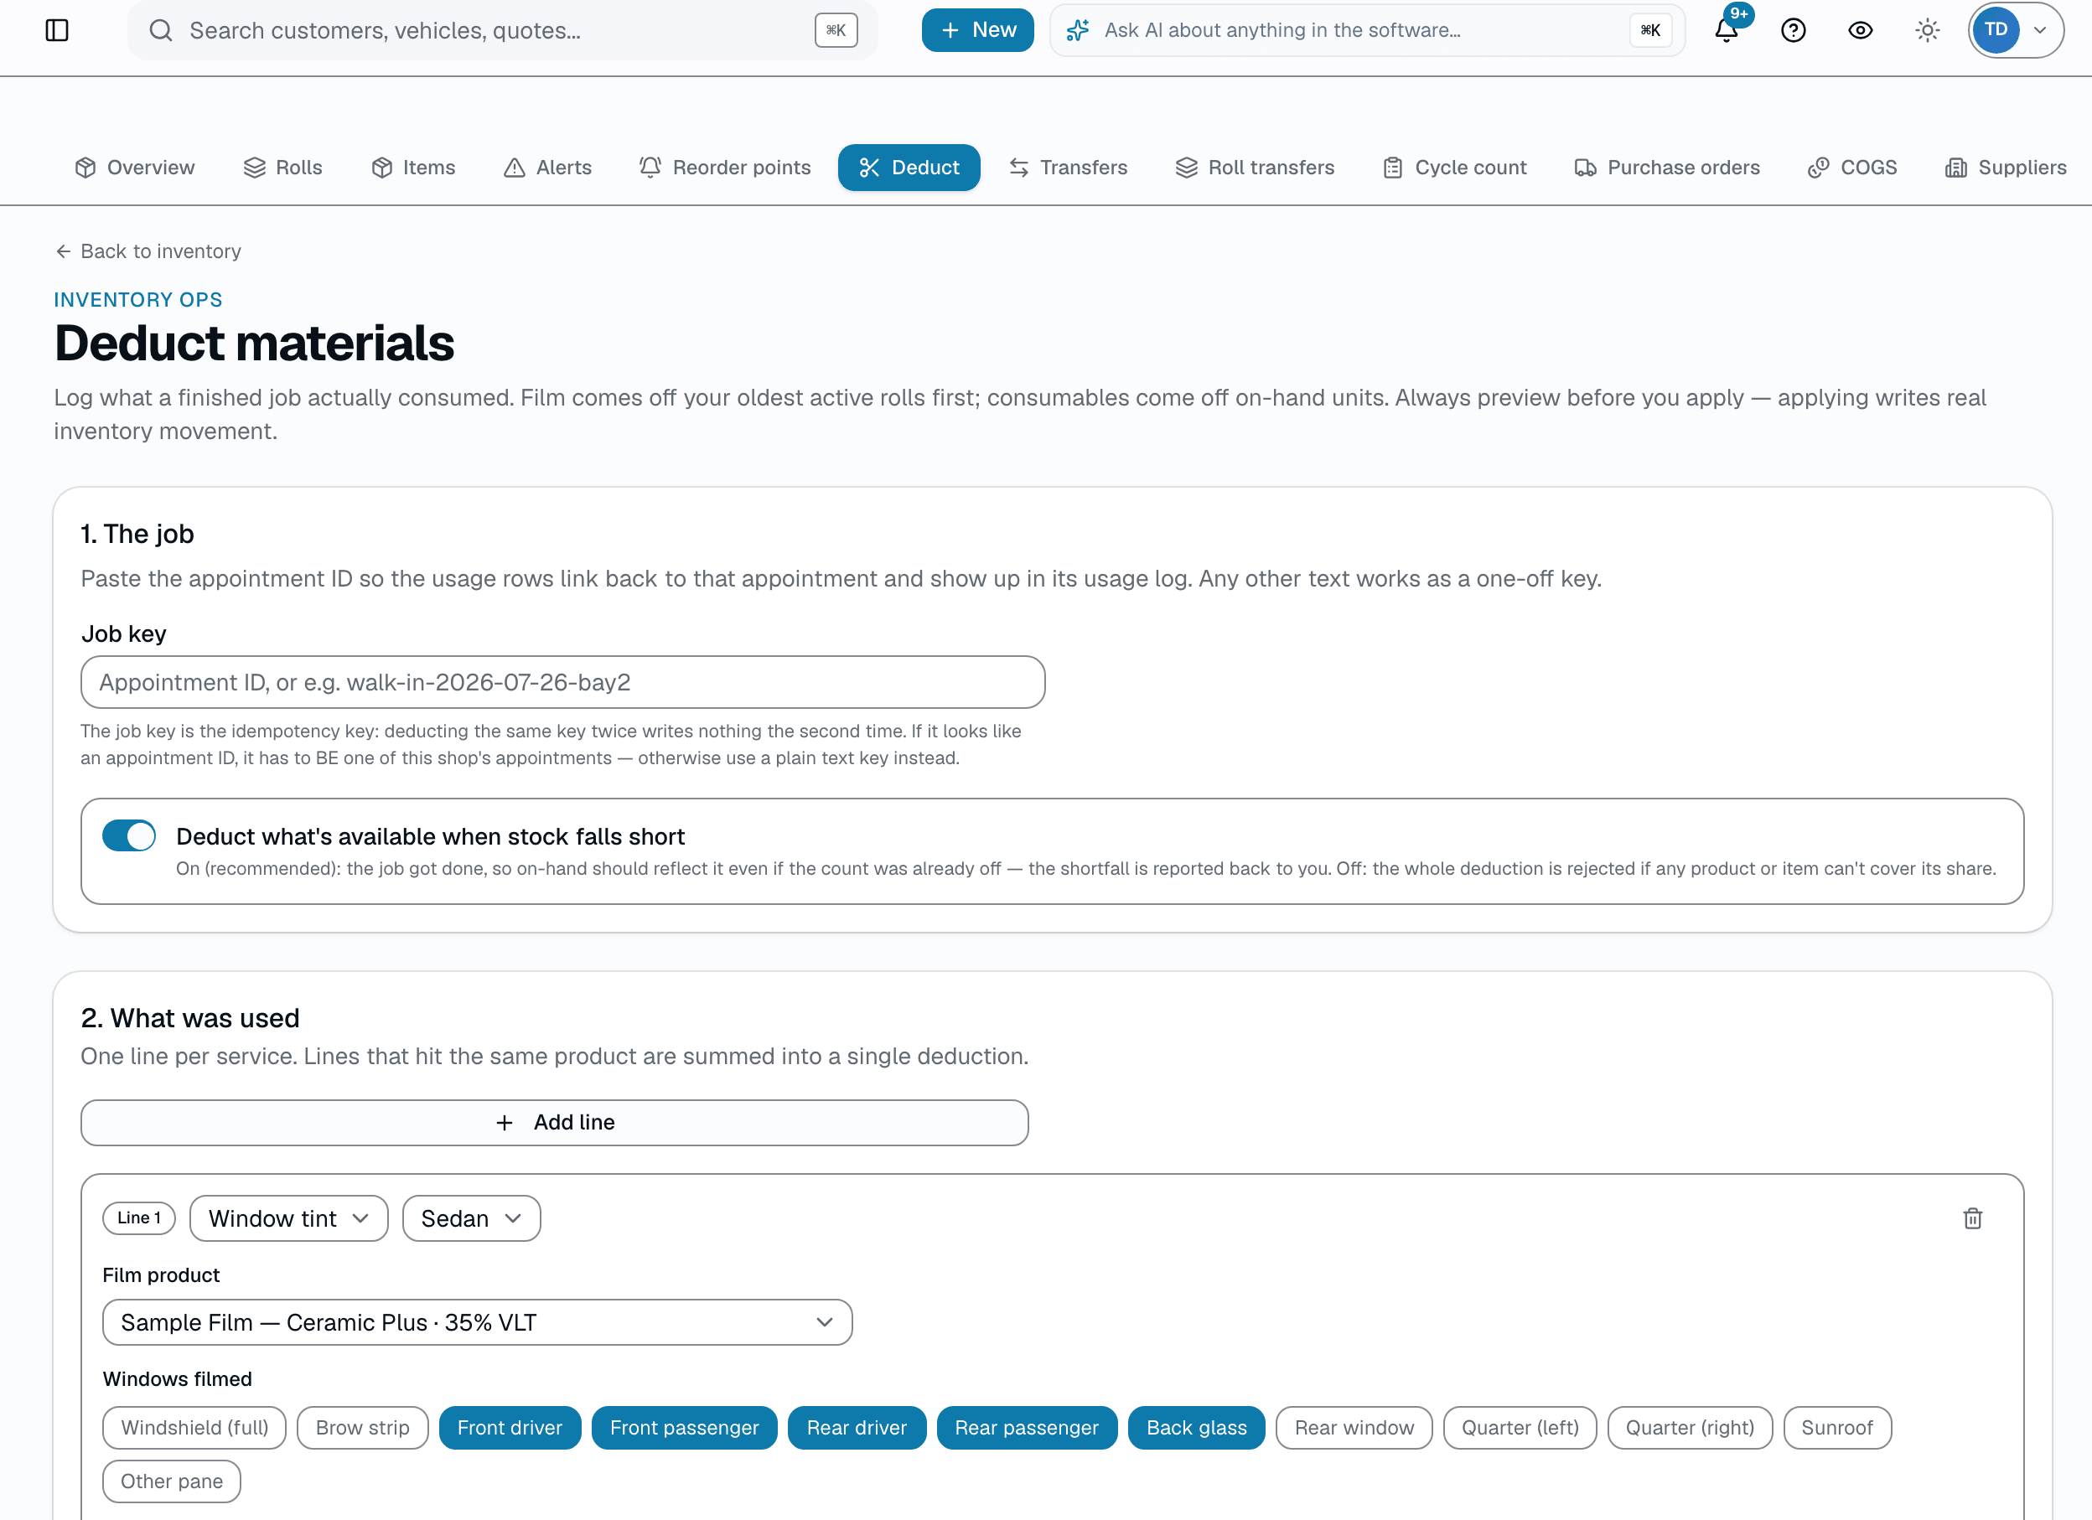Click the search magnifier icon
This screenshot has height=1520, width=2092.
160,30
